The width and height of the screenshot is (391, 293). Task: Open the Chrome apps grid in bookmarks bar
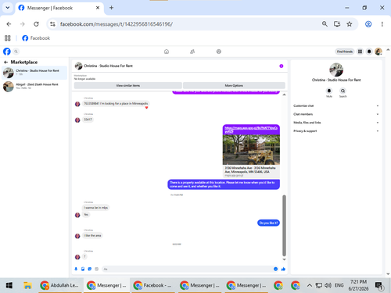[x=8, y=38]
